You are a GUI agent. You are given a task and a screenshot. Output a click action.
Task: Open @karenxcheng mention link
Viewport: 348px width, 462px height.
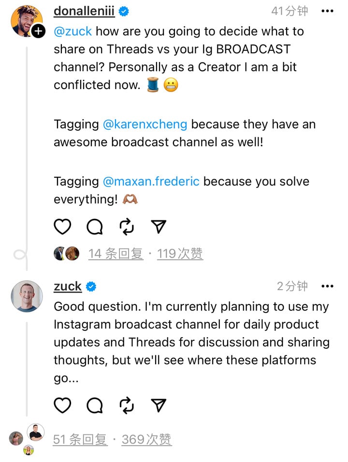tap(145, 124)
